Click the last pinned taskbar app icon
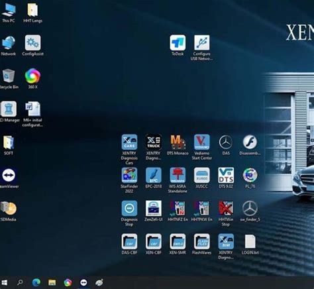This screenshot has width=314, height=289. pos(99,282)
